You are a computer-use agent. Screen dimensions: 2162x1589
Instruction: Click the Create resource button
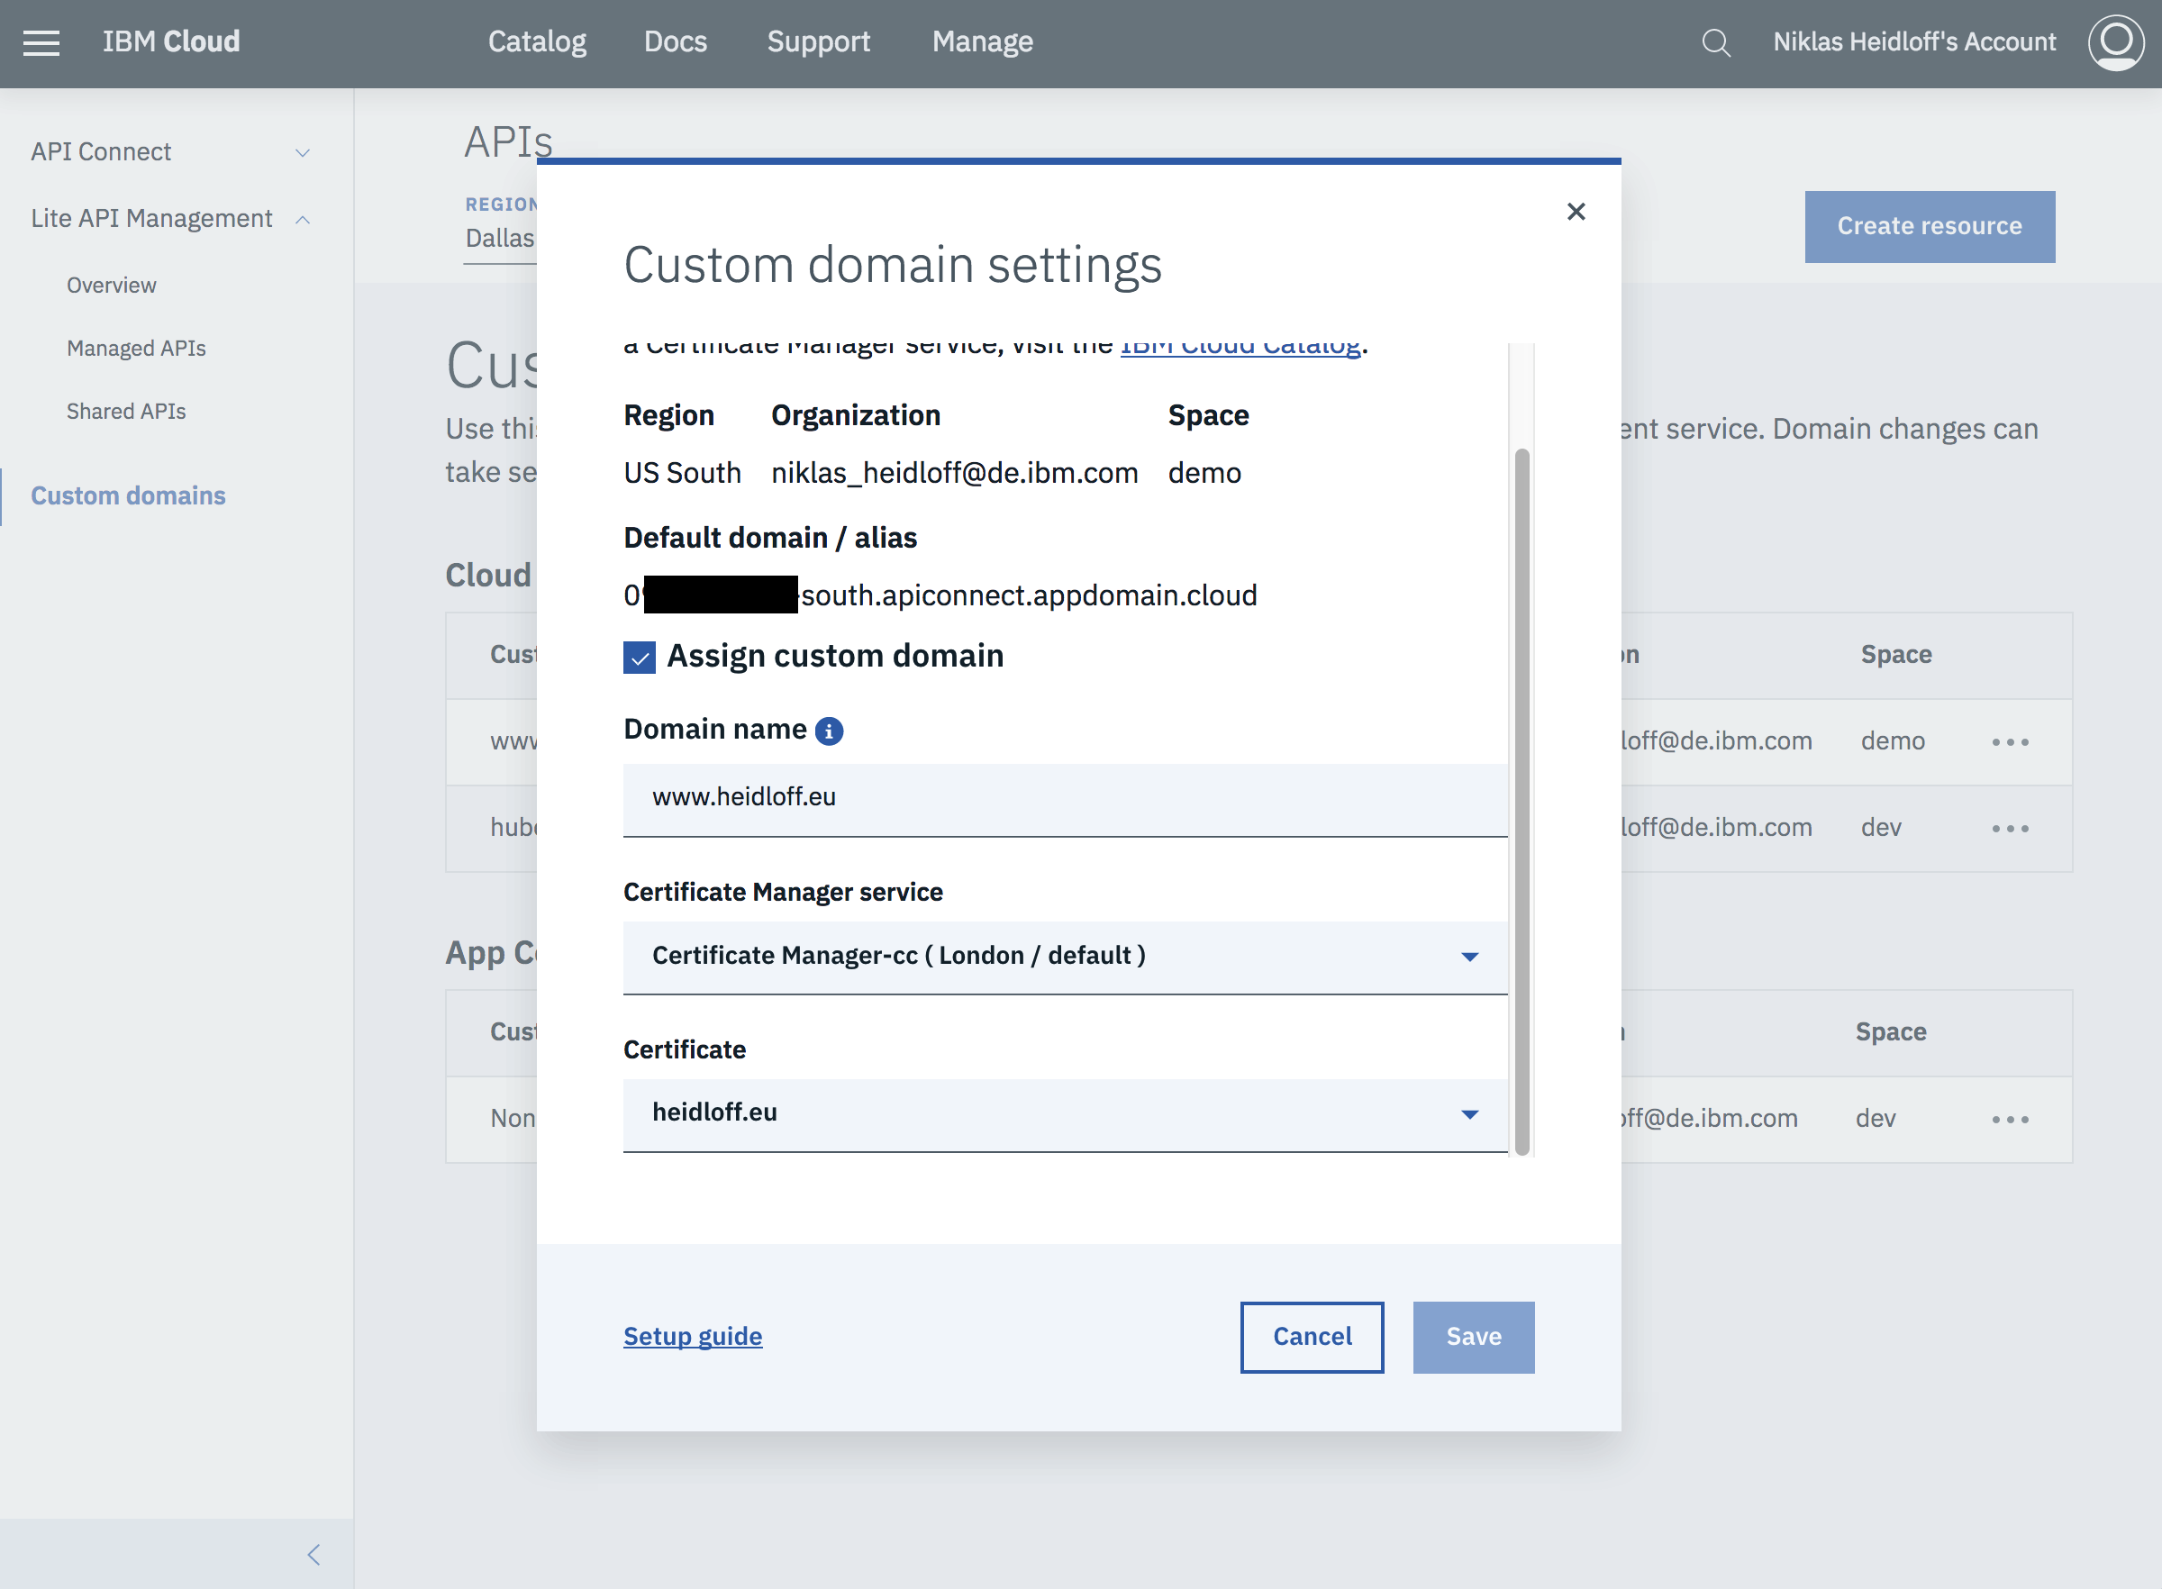tap(1930, 227)
